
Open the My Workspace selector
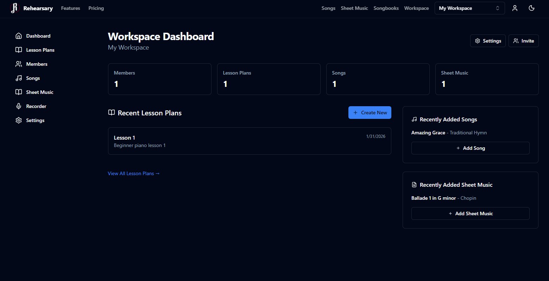coord(469,8)
